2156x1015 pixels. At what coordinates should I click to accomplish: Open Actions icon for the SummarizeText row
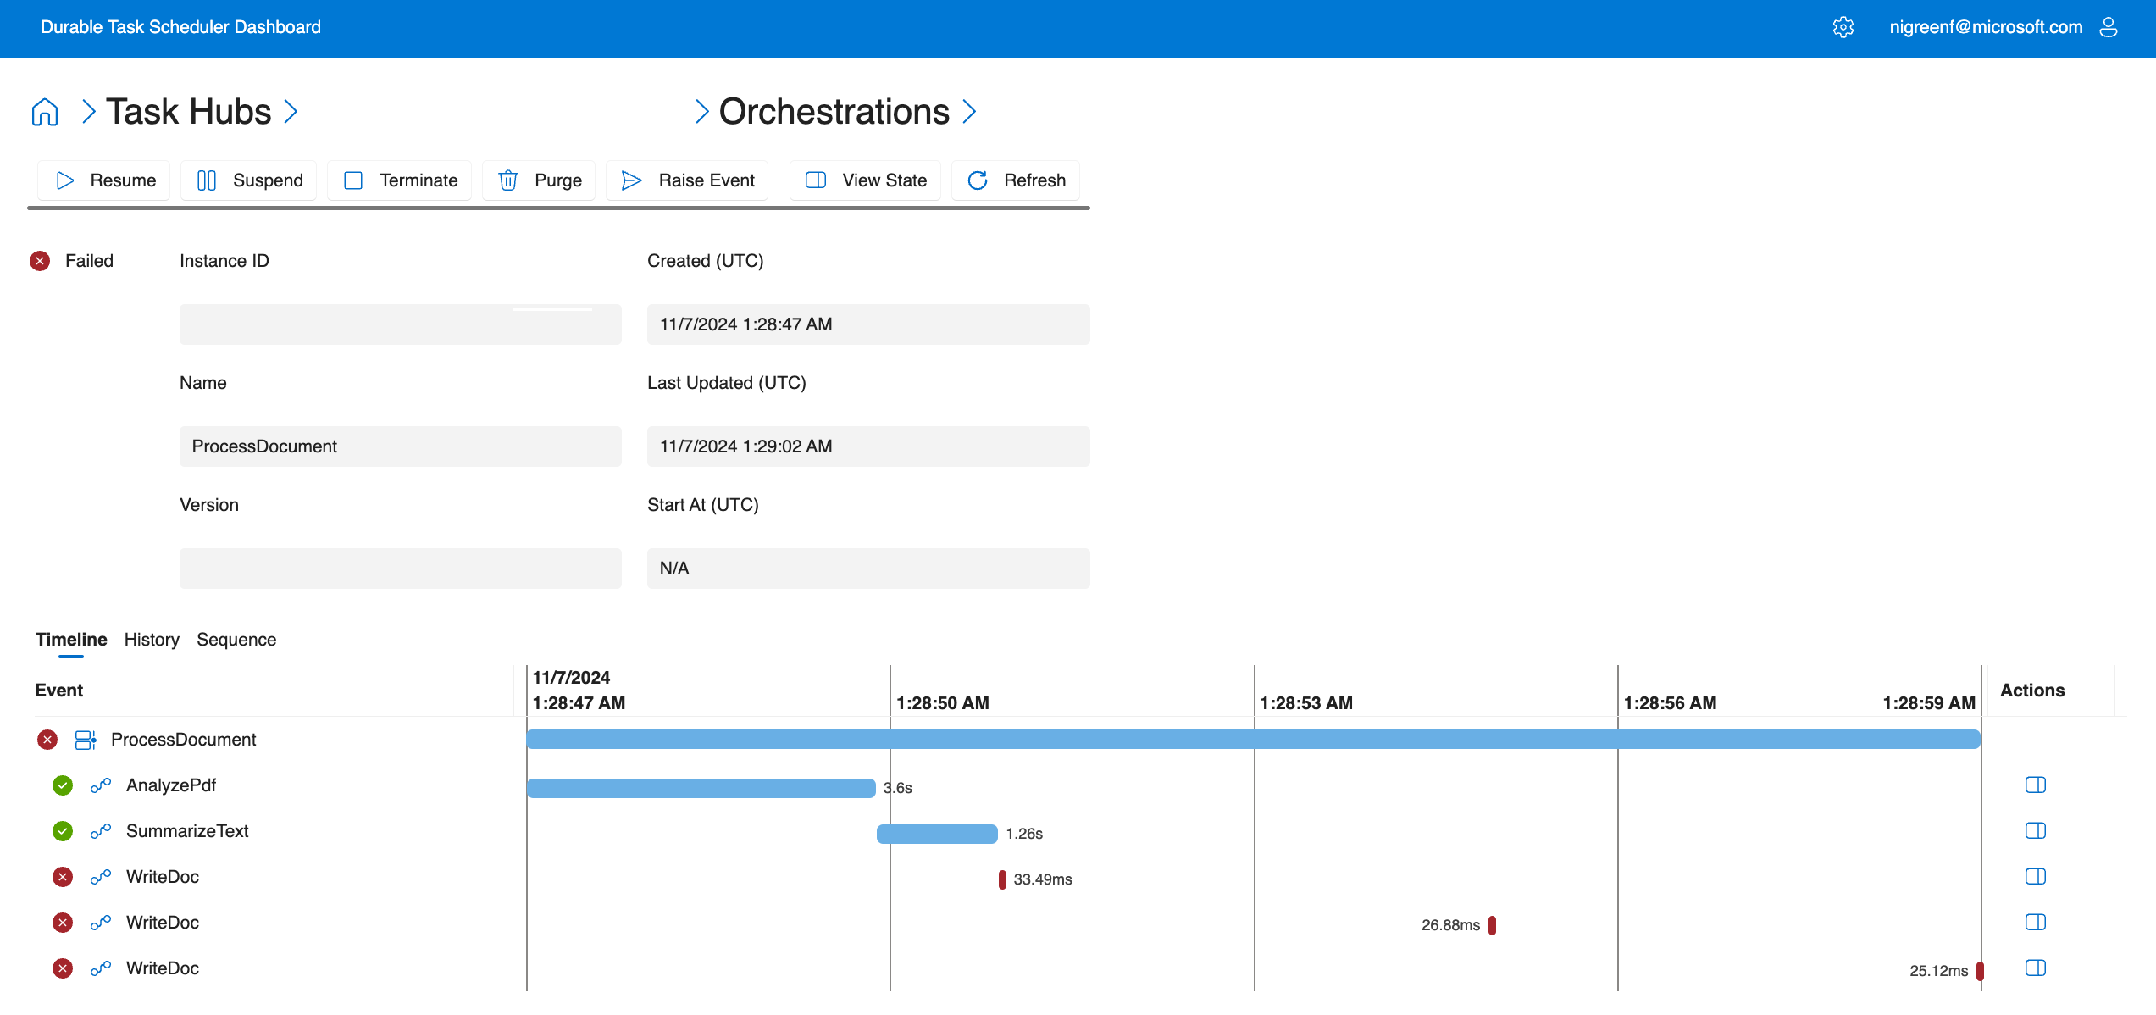(2035, 830)
